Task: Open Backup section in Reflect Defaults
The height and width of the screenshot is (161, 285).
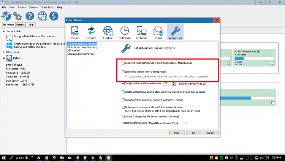Action: [74, 33]
